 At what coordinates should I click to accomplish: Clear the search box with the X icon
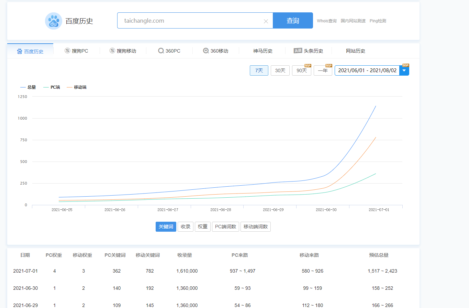(266, 21)
